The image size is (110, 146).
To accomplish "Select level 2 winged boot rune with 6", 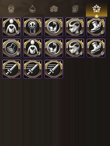I will (96, 27).
